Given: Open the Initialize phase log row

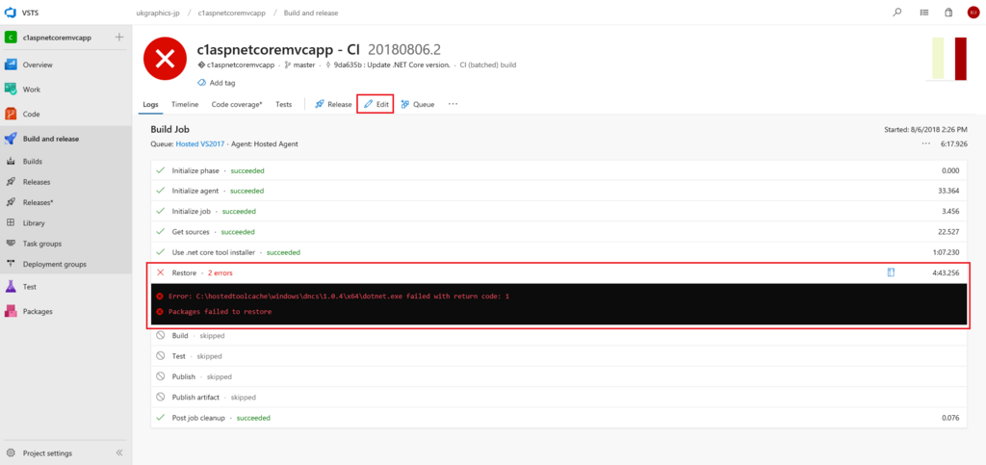Looking at the screenshot, I should 558,170.
